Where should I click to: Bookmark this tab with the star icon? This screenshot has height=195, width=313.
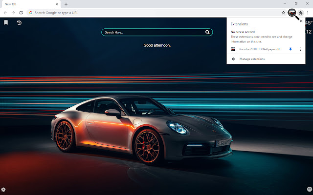point(283,13)
